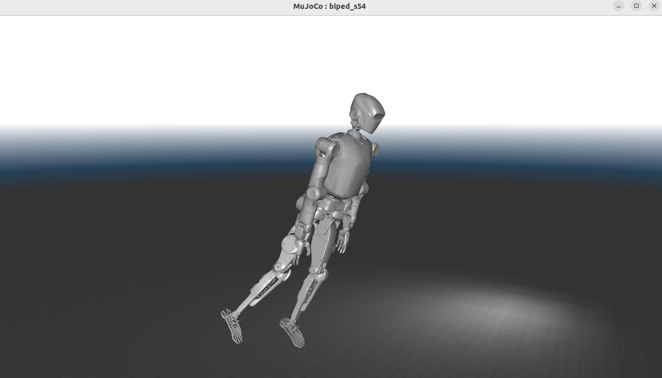The width and height of the screenshot is (662, 378).
Task: Click the circular ear joint on robot's head
Action: coord(354,114)
